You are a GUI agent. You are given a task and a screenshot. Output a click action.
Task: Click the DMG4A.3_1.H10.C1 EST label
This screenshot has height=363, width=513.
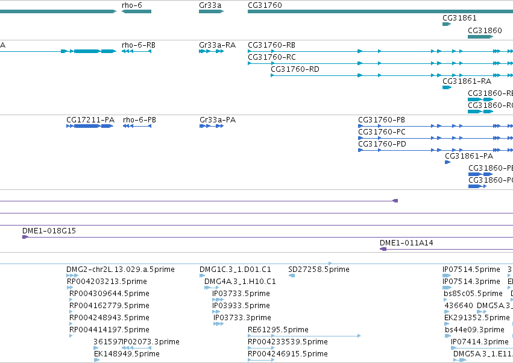[240, 282]
